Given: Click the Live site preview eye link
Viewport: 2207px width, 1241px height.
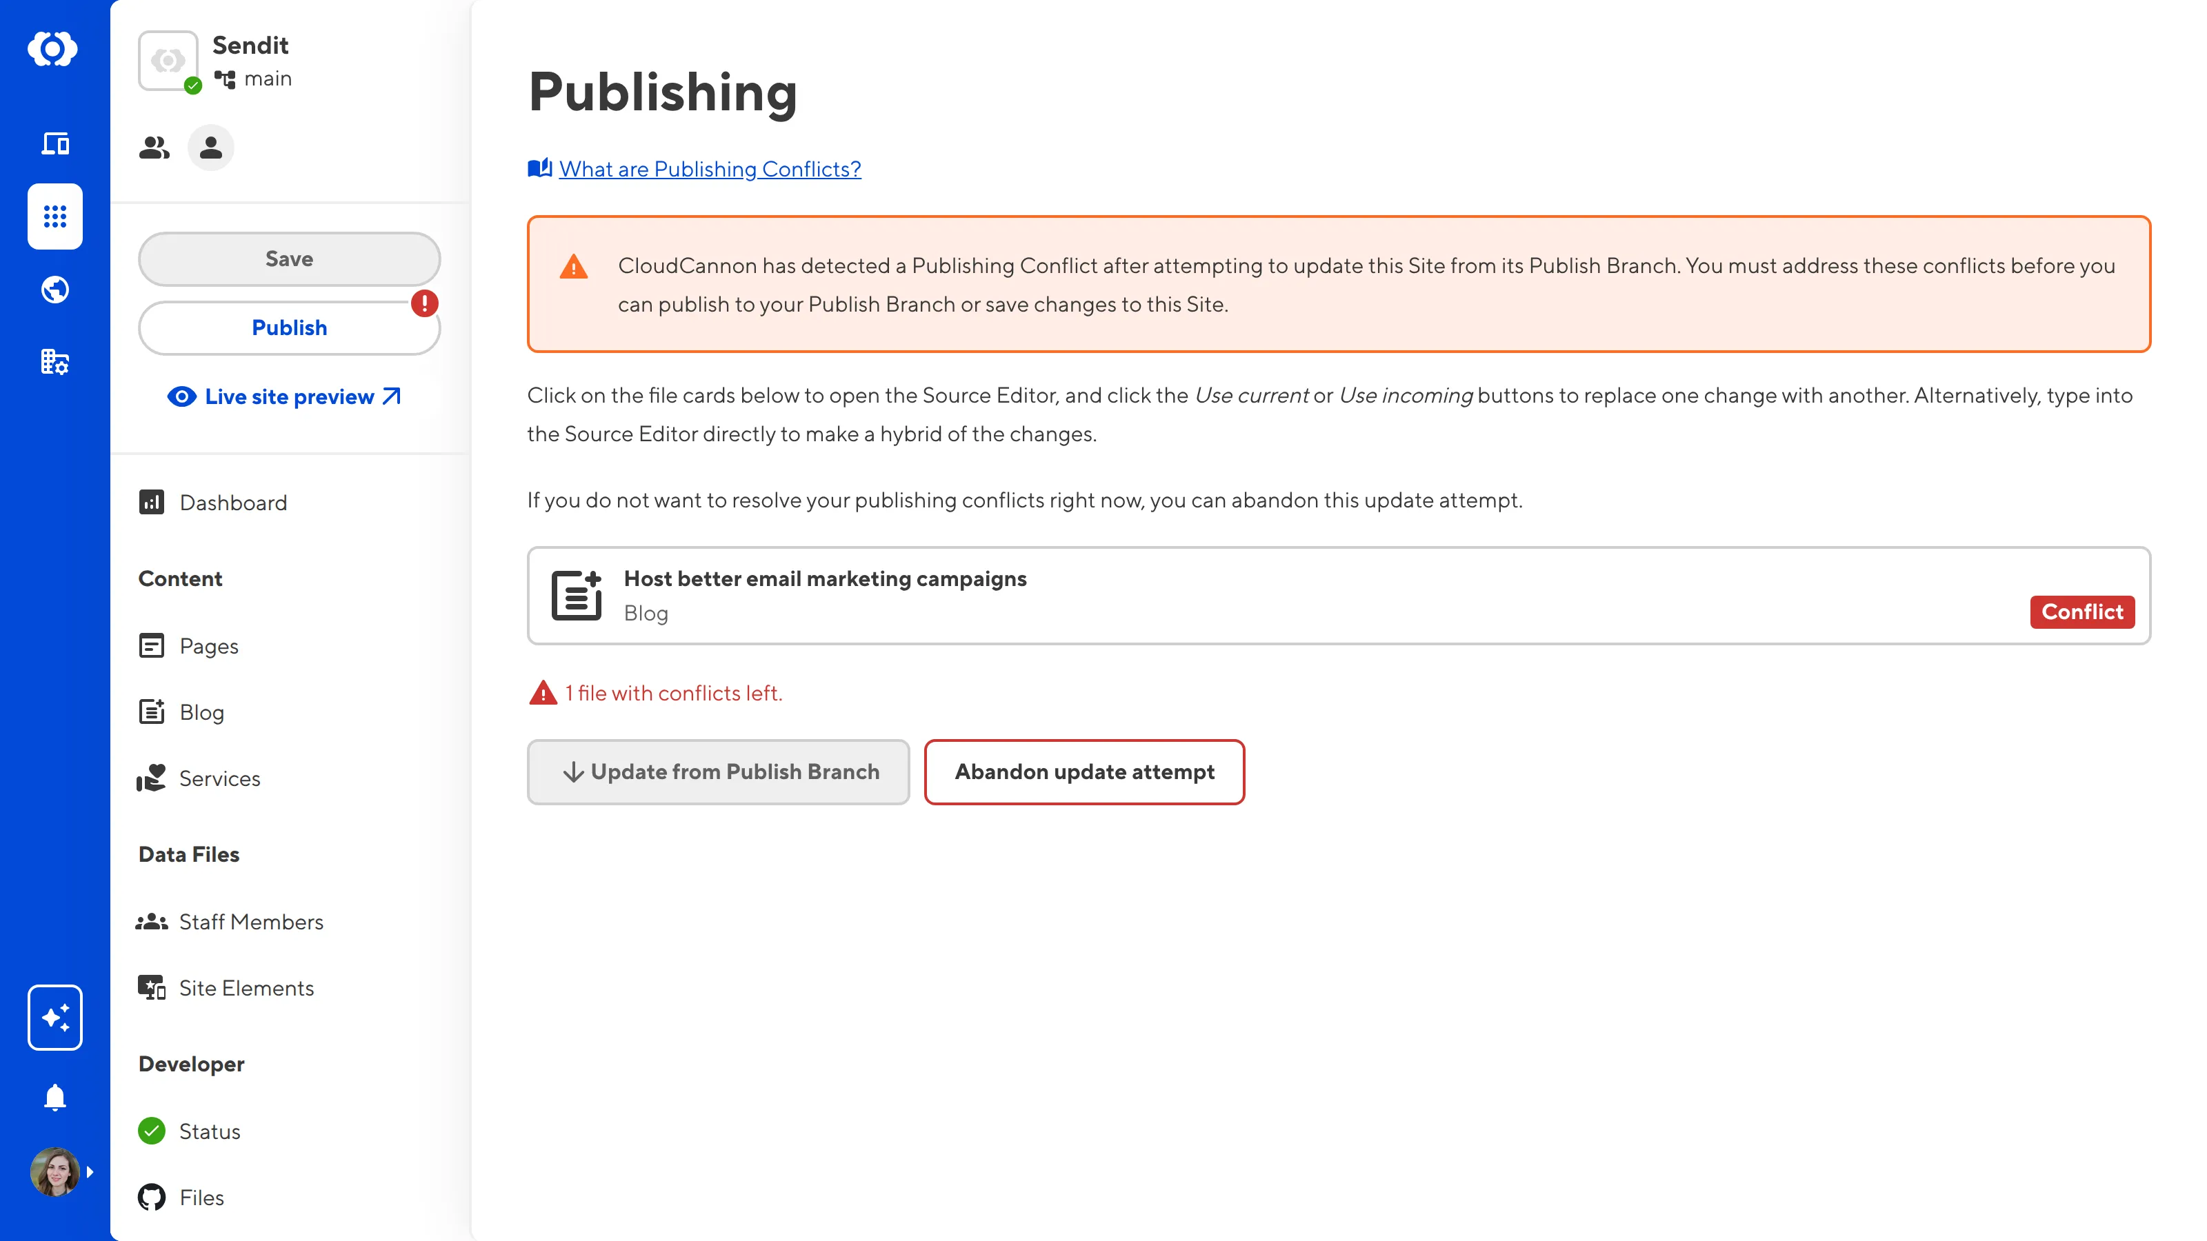Looking at the screenshot, I should [x=289, y=396].
